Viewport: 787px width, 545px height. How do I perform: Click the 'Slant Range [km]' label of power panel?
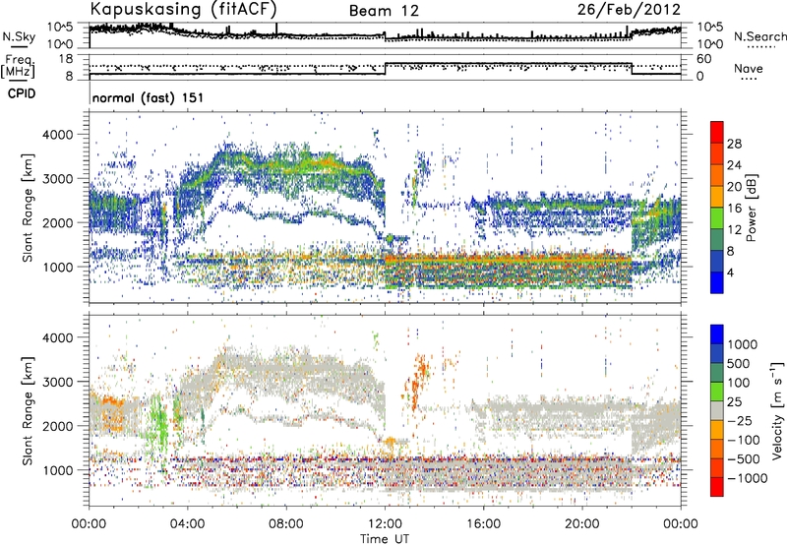pyautogui.click(x=28, y=208)
